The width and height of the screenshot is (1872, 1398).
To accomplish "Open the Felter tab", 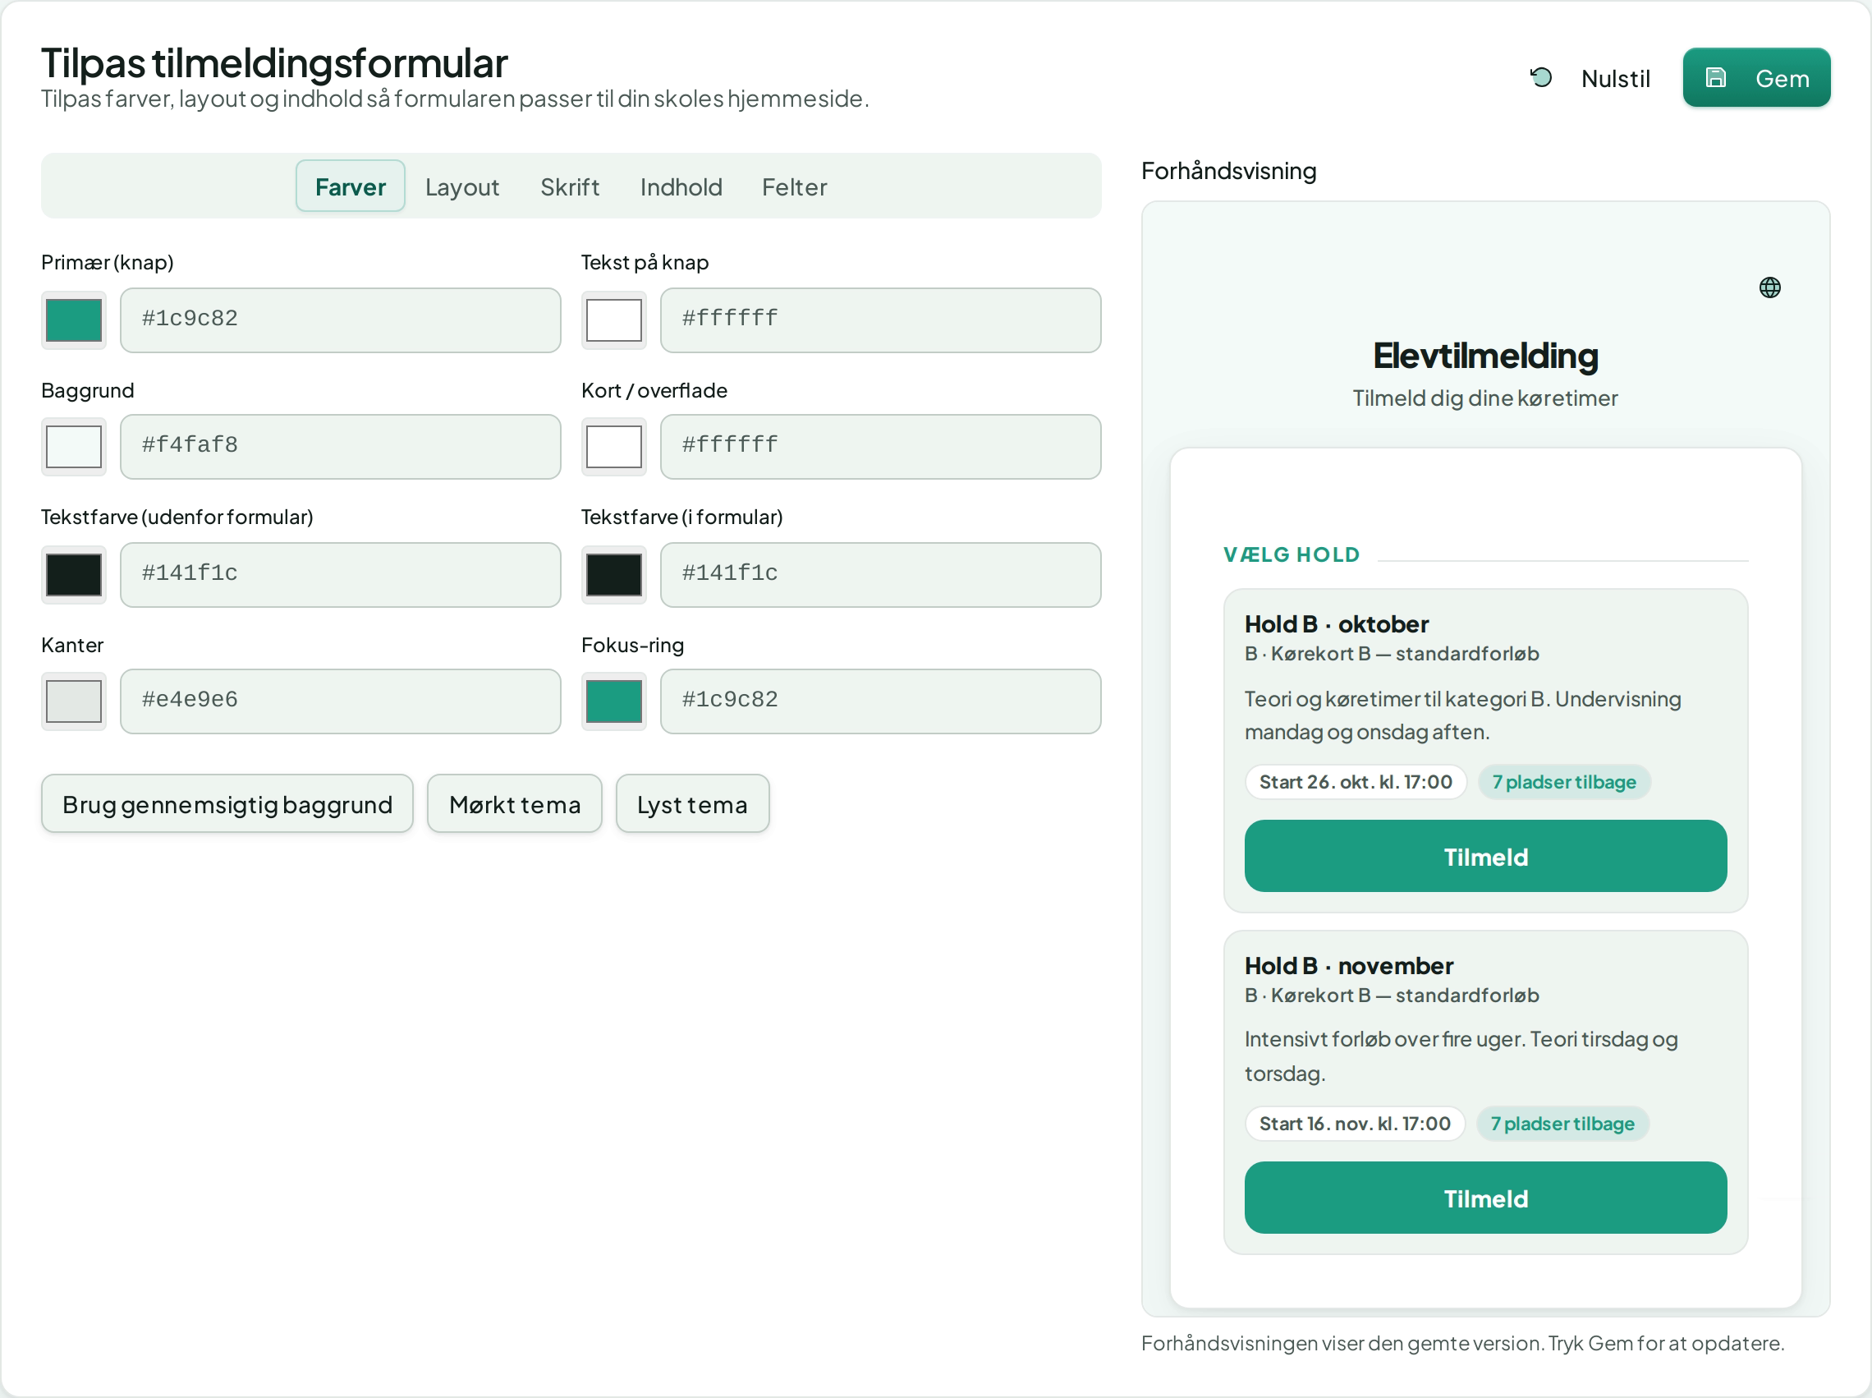I will 794,186.
